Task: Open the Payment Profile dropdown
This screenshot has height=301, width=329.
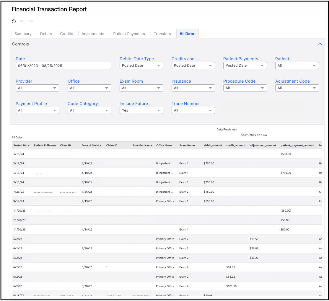Action: pyautogui.click(x=37, y=110)
